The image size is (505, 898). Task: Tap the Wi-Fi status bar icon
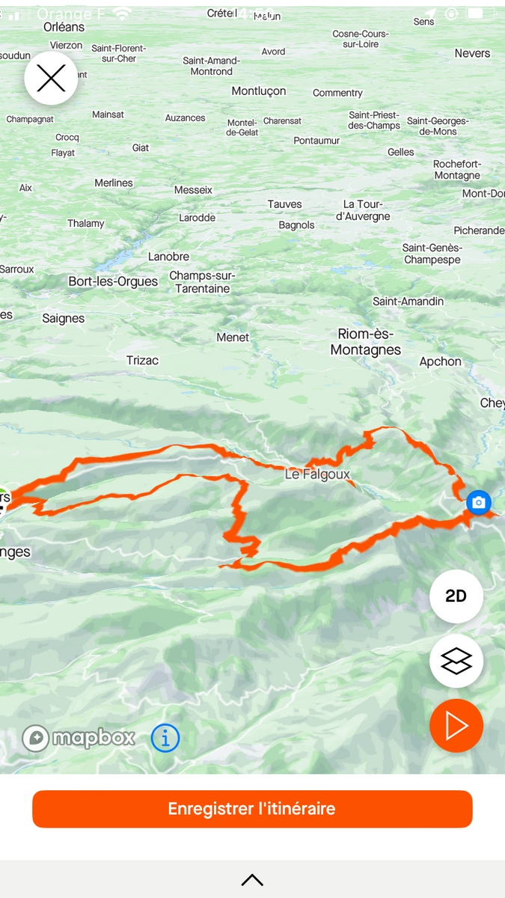tap(123, 14)
